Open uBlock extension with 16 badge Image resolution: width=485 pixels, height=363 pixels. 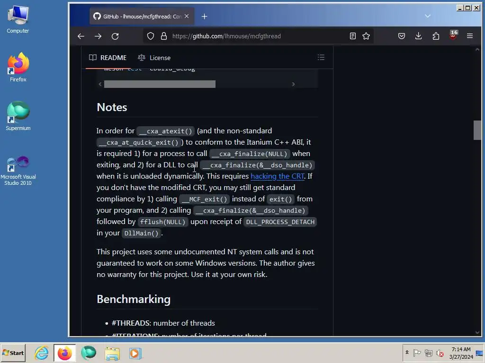453,35
